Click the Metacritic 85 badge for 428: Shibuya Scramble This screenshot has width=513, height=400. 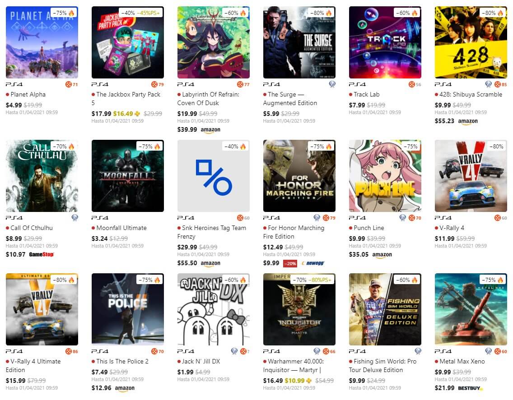[x=500, y=84]
